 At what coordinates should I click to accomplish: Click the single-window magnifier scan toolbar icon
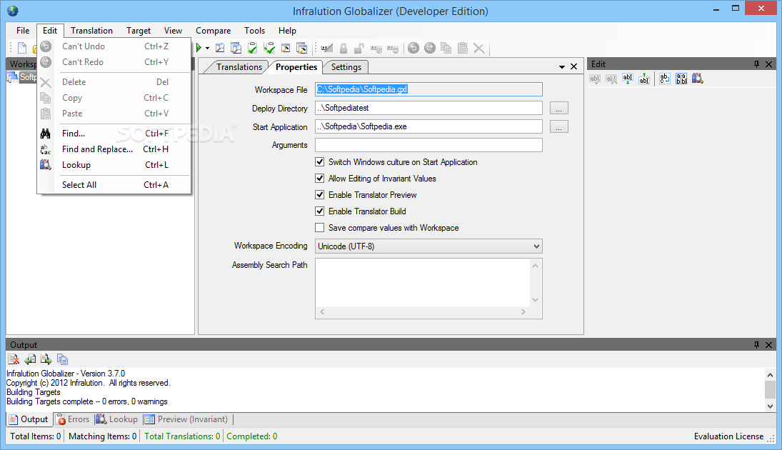[x=220, y=48]
